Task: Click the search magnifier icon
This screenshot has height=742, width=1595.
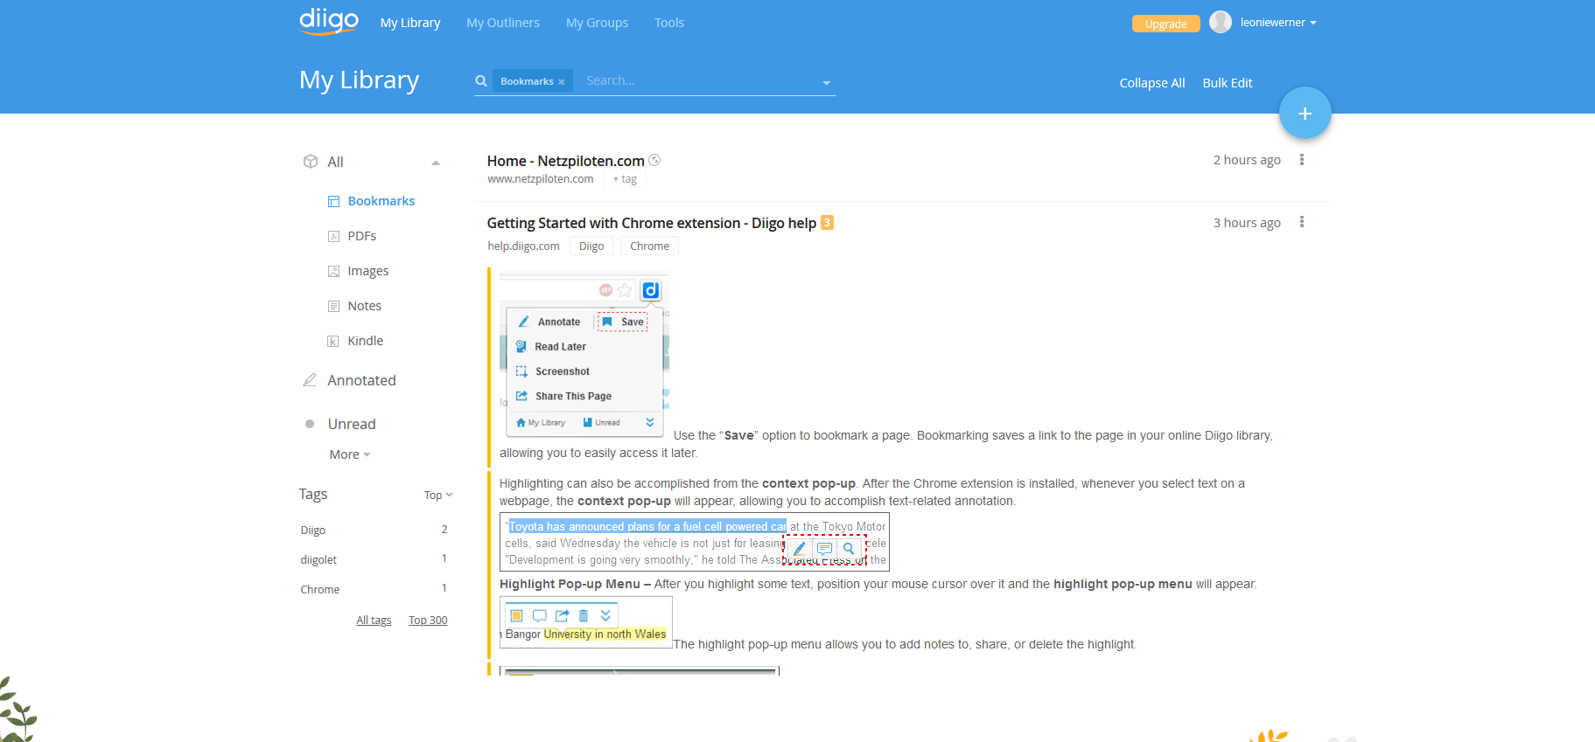Action: (x=481, y=81)
